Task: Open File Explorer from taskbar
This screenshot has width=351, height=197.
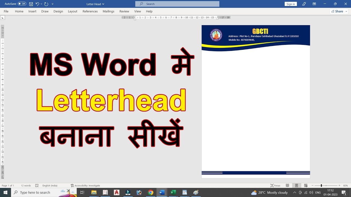Action: [94, 192]
